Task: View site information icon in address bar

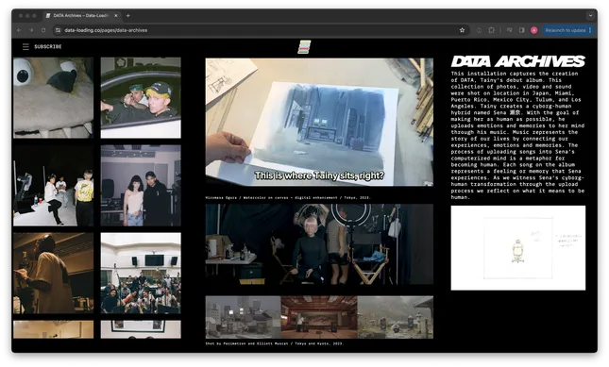Action: click(58, 30)
